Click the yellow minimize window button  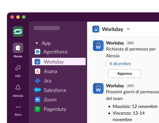18,17
